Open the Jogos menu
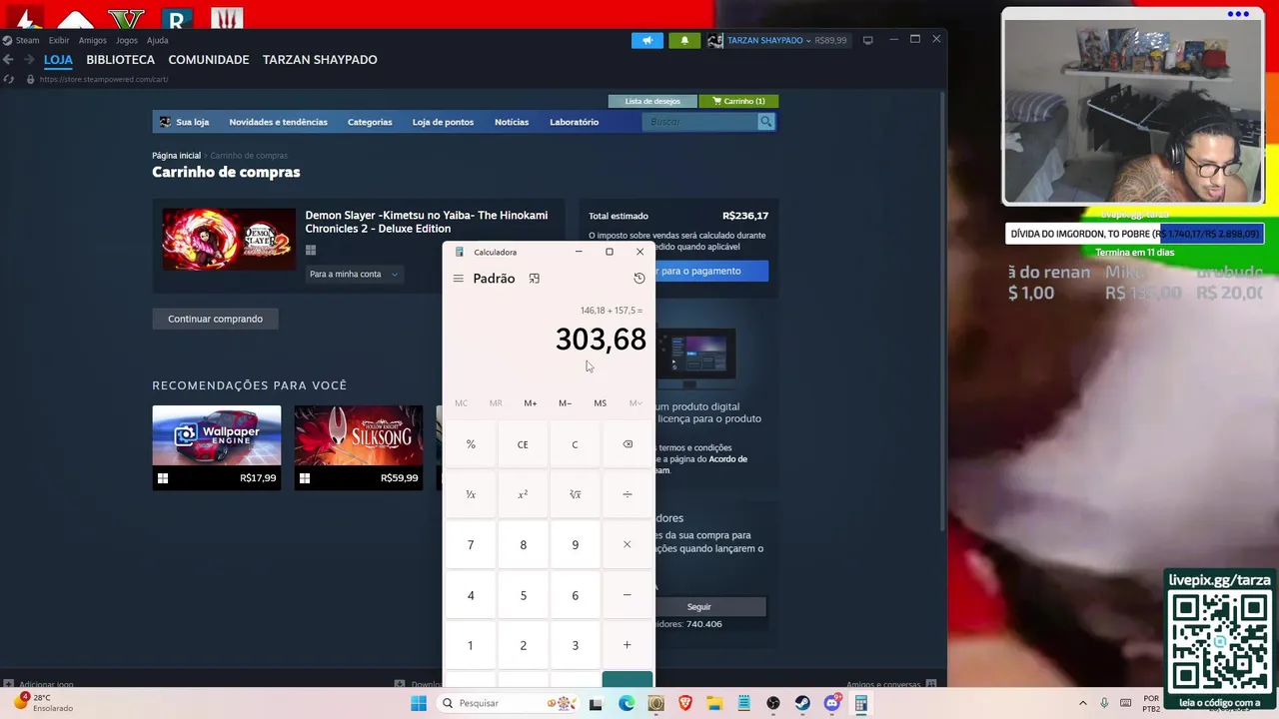The image size is (1279, 719). pos(127,40)
